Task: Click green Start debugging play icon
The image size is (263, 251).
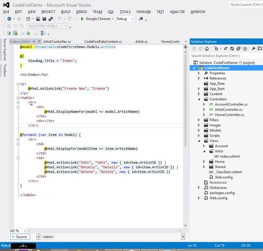Action: click(x=82, y=19)
